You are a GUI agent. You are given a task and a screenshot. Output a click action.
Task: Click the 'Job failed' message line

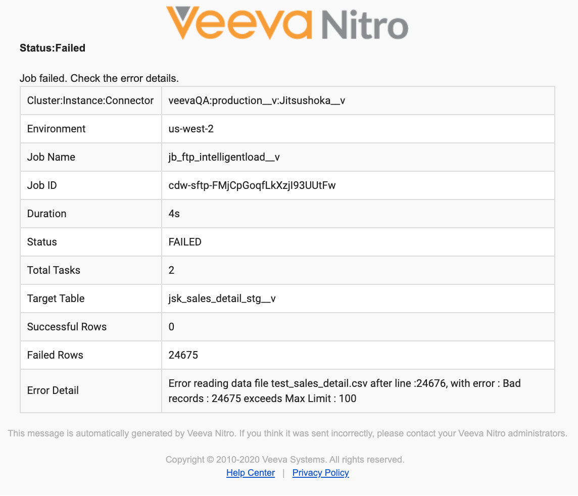99,78
